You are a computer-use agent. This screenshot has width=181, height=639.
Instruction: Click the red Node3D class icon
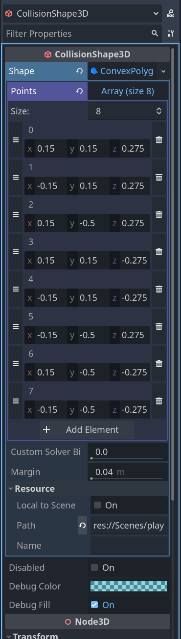coord(68,622)
